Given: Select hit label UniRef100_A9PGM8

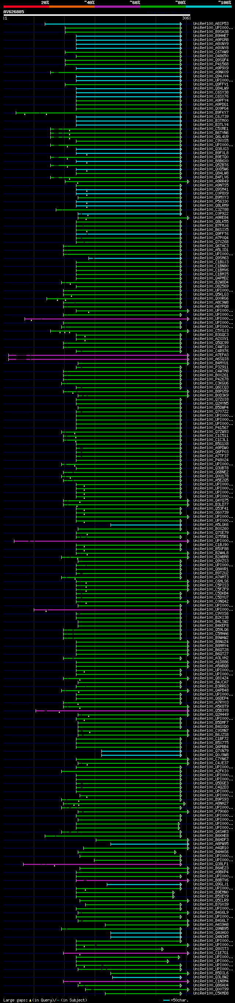Looking at the screenshot, I should pos(211,40).
